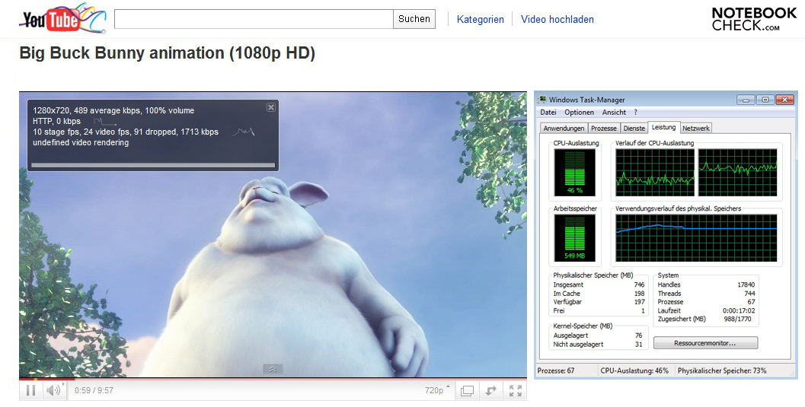Switch to the Dienste tab
The width and height of the screenshot is (805, 407).
tap(634, 128)
